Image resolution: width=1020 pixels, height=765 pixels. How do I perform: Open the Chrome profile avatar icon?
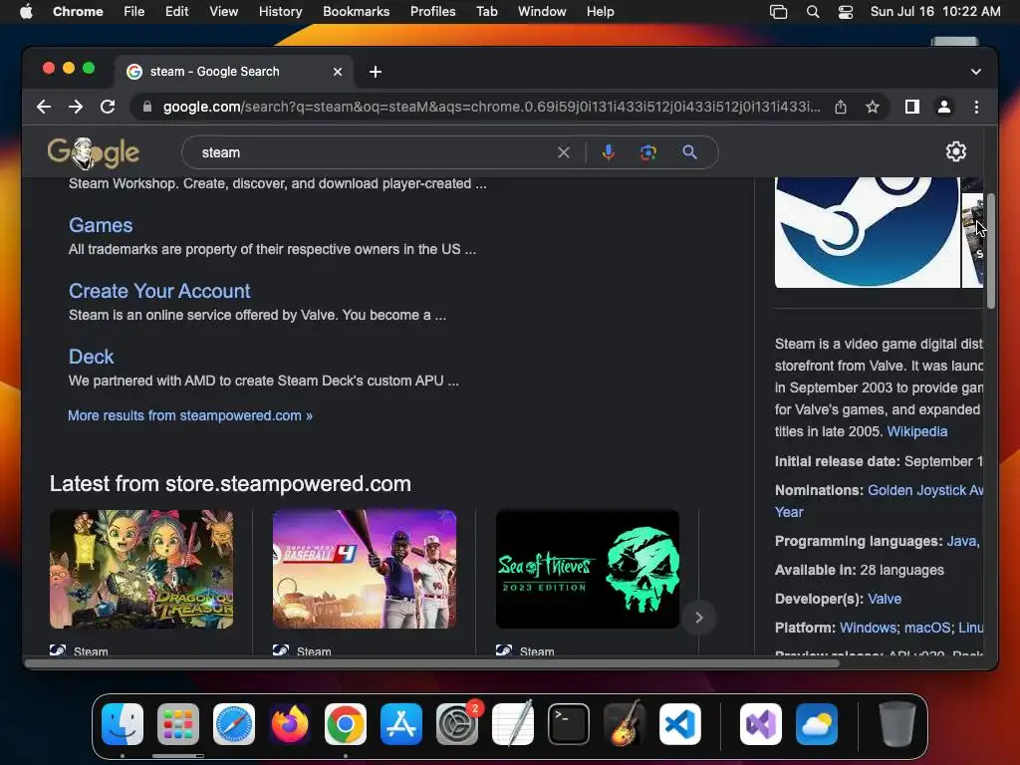(944, 107)
